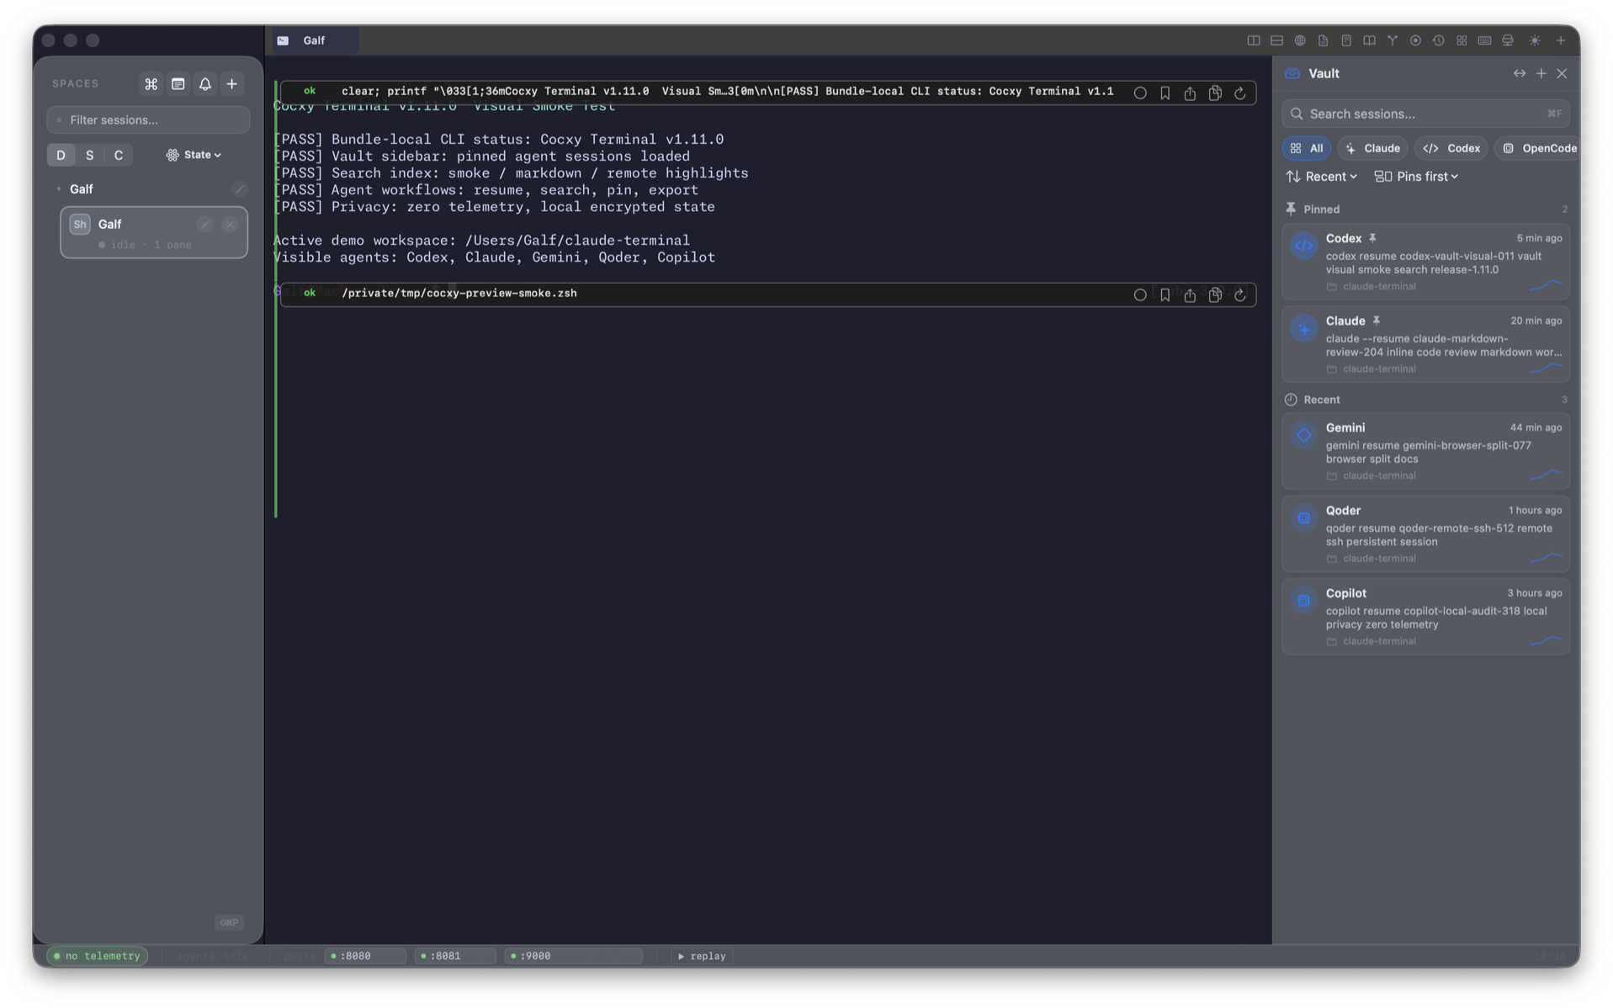
Task: Share the clear; printf command block
Action: [x=1190, y=93]
